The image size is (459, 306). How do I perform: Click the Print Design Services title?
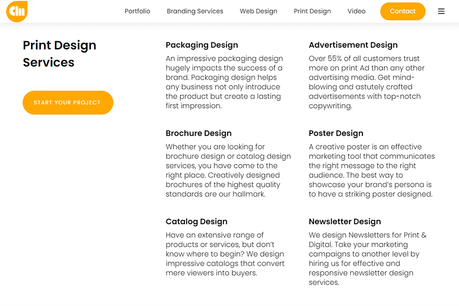coord(59,54)
